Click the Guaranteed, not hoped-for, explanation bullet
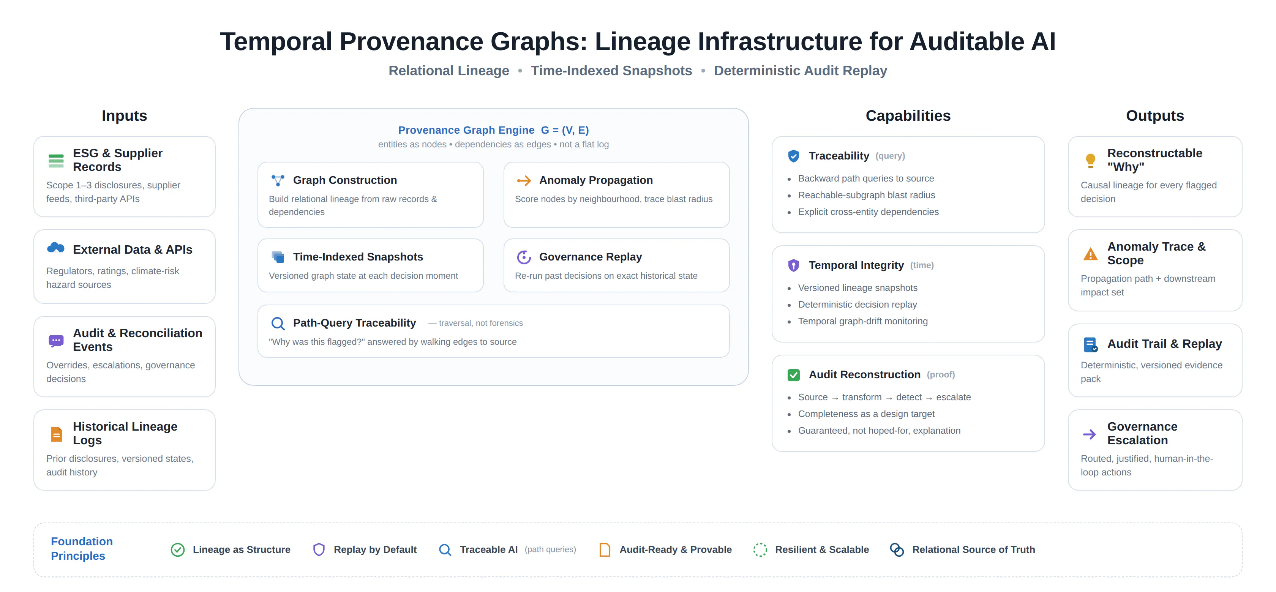The image size is (1276, 592). point(879,431)
